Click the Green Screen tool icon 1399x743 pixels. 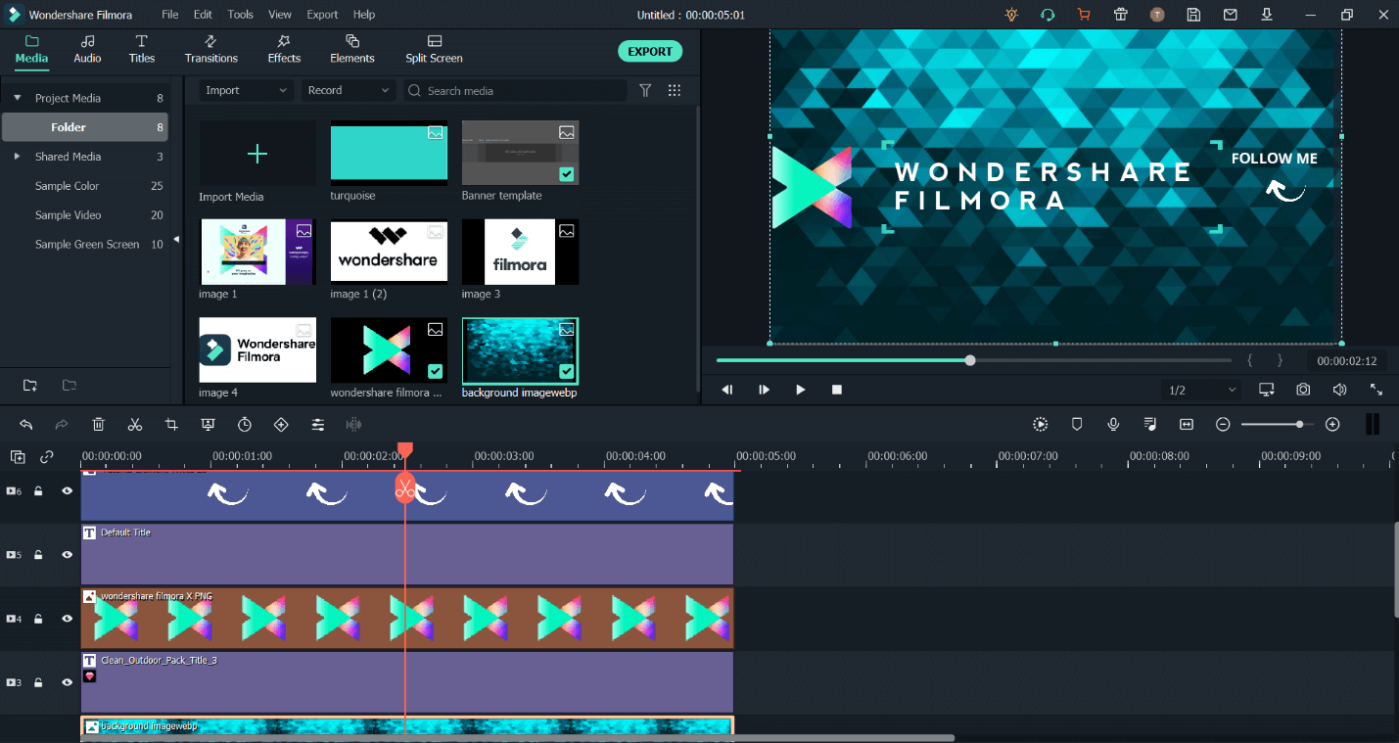(x=208, y=424)
